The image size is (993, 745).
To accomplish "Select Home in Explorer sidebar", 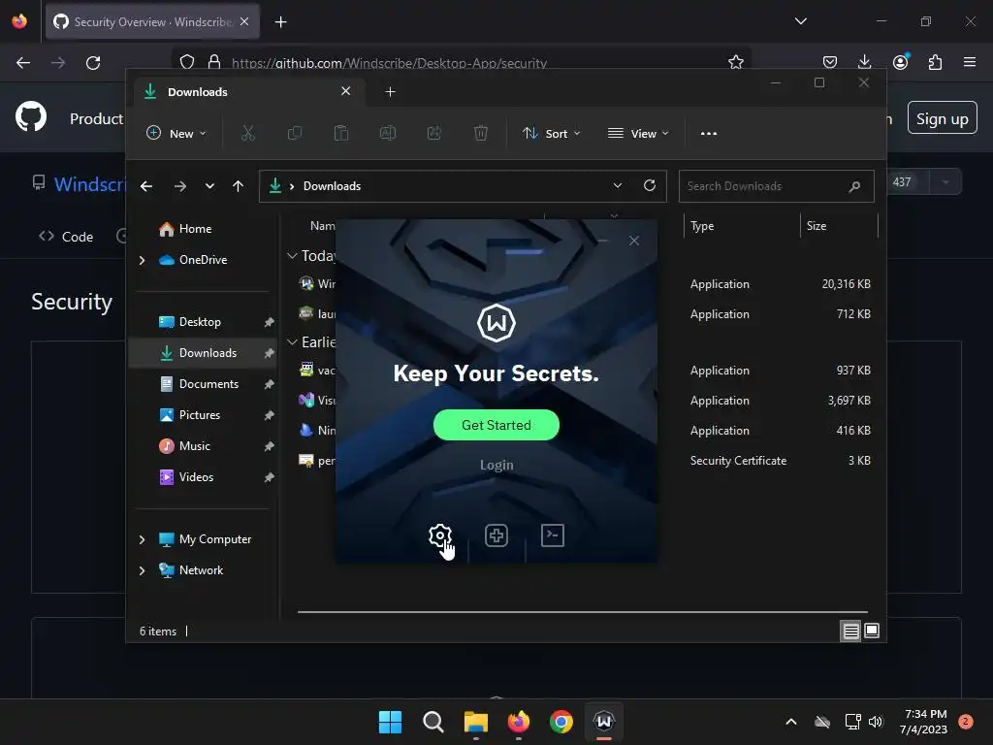I will click(195, 229).
